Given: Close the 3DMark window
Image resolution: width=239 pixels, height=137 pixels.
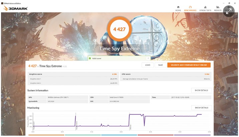Looking at the screenshot, I should pyautogui.click(x=235, y=3).
